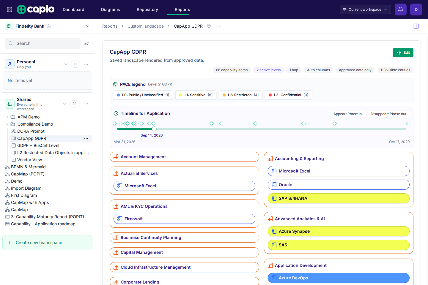Toggle L3: Confidential legend filter

[288, 95]
